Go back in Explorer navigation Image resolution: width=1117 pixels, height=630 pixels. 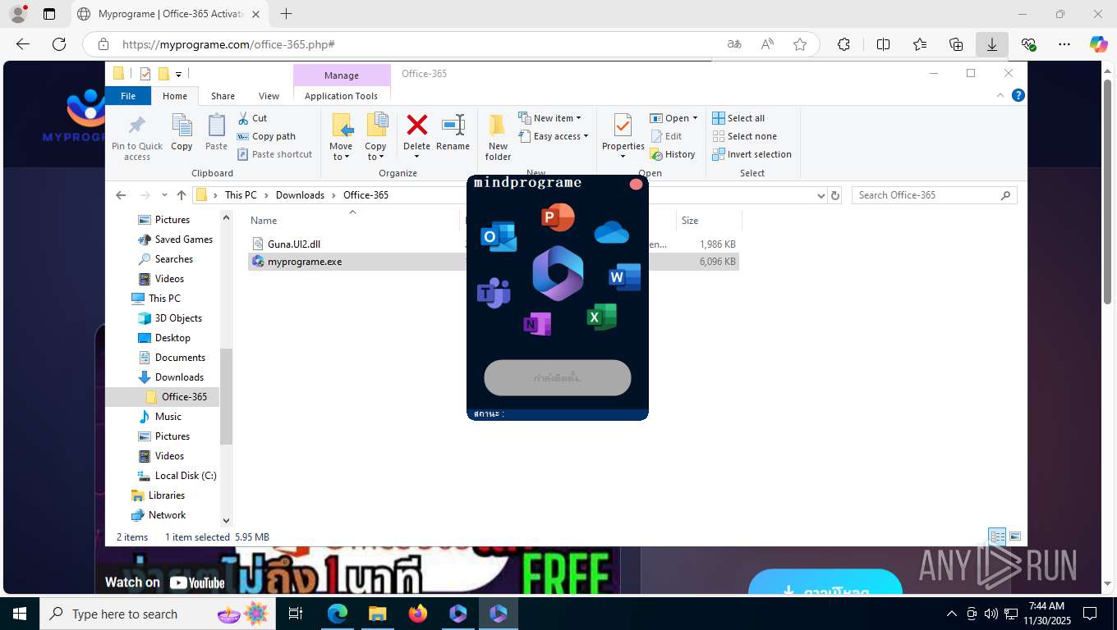(x=121, y=195)
